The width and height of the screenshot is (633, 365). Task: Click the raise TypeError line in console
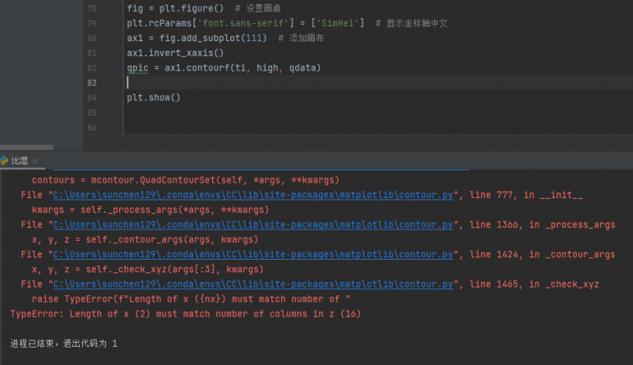[191, 299]
